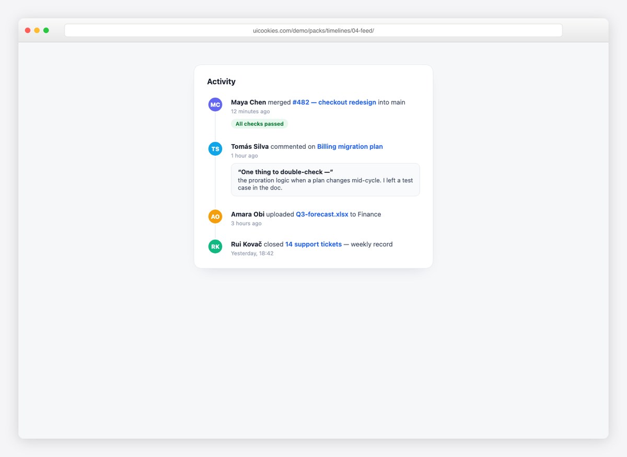Image resolution: width=627 pixels, height=457 pixels.
Task: Click the quoted comment box about proration logic
Action: [x=326, y=180]
